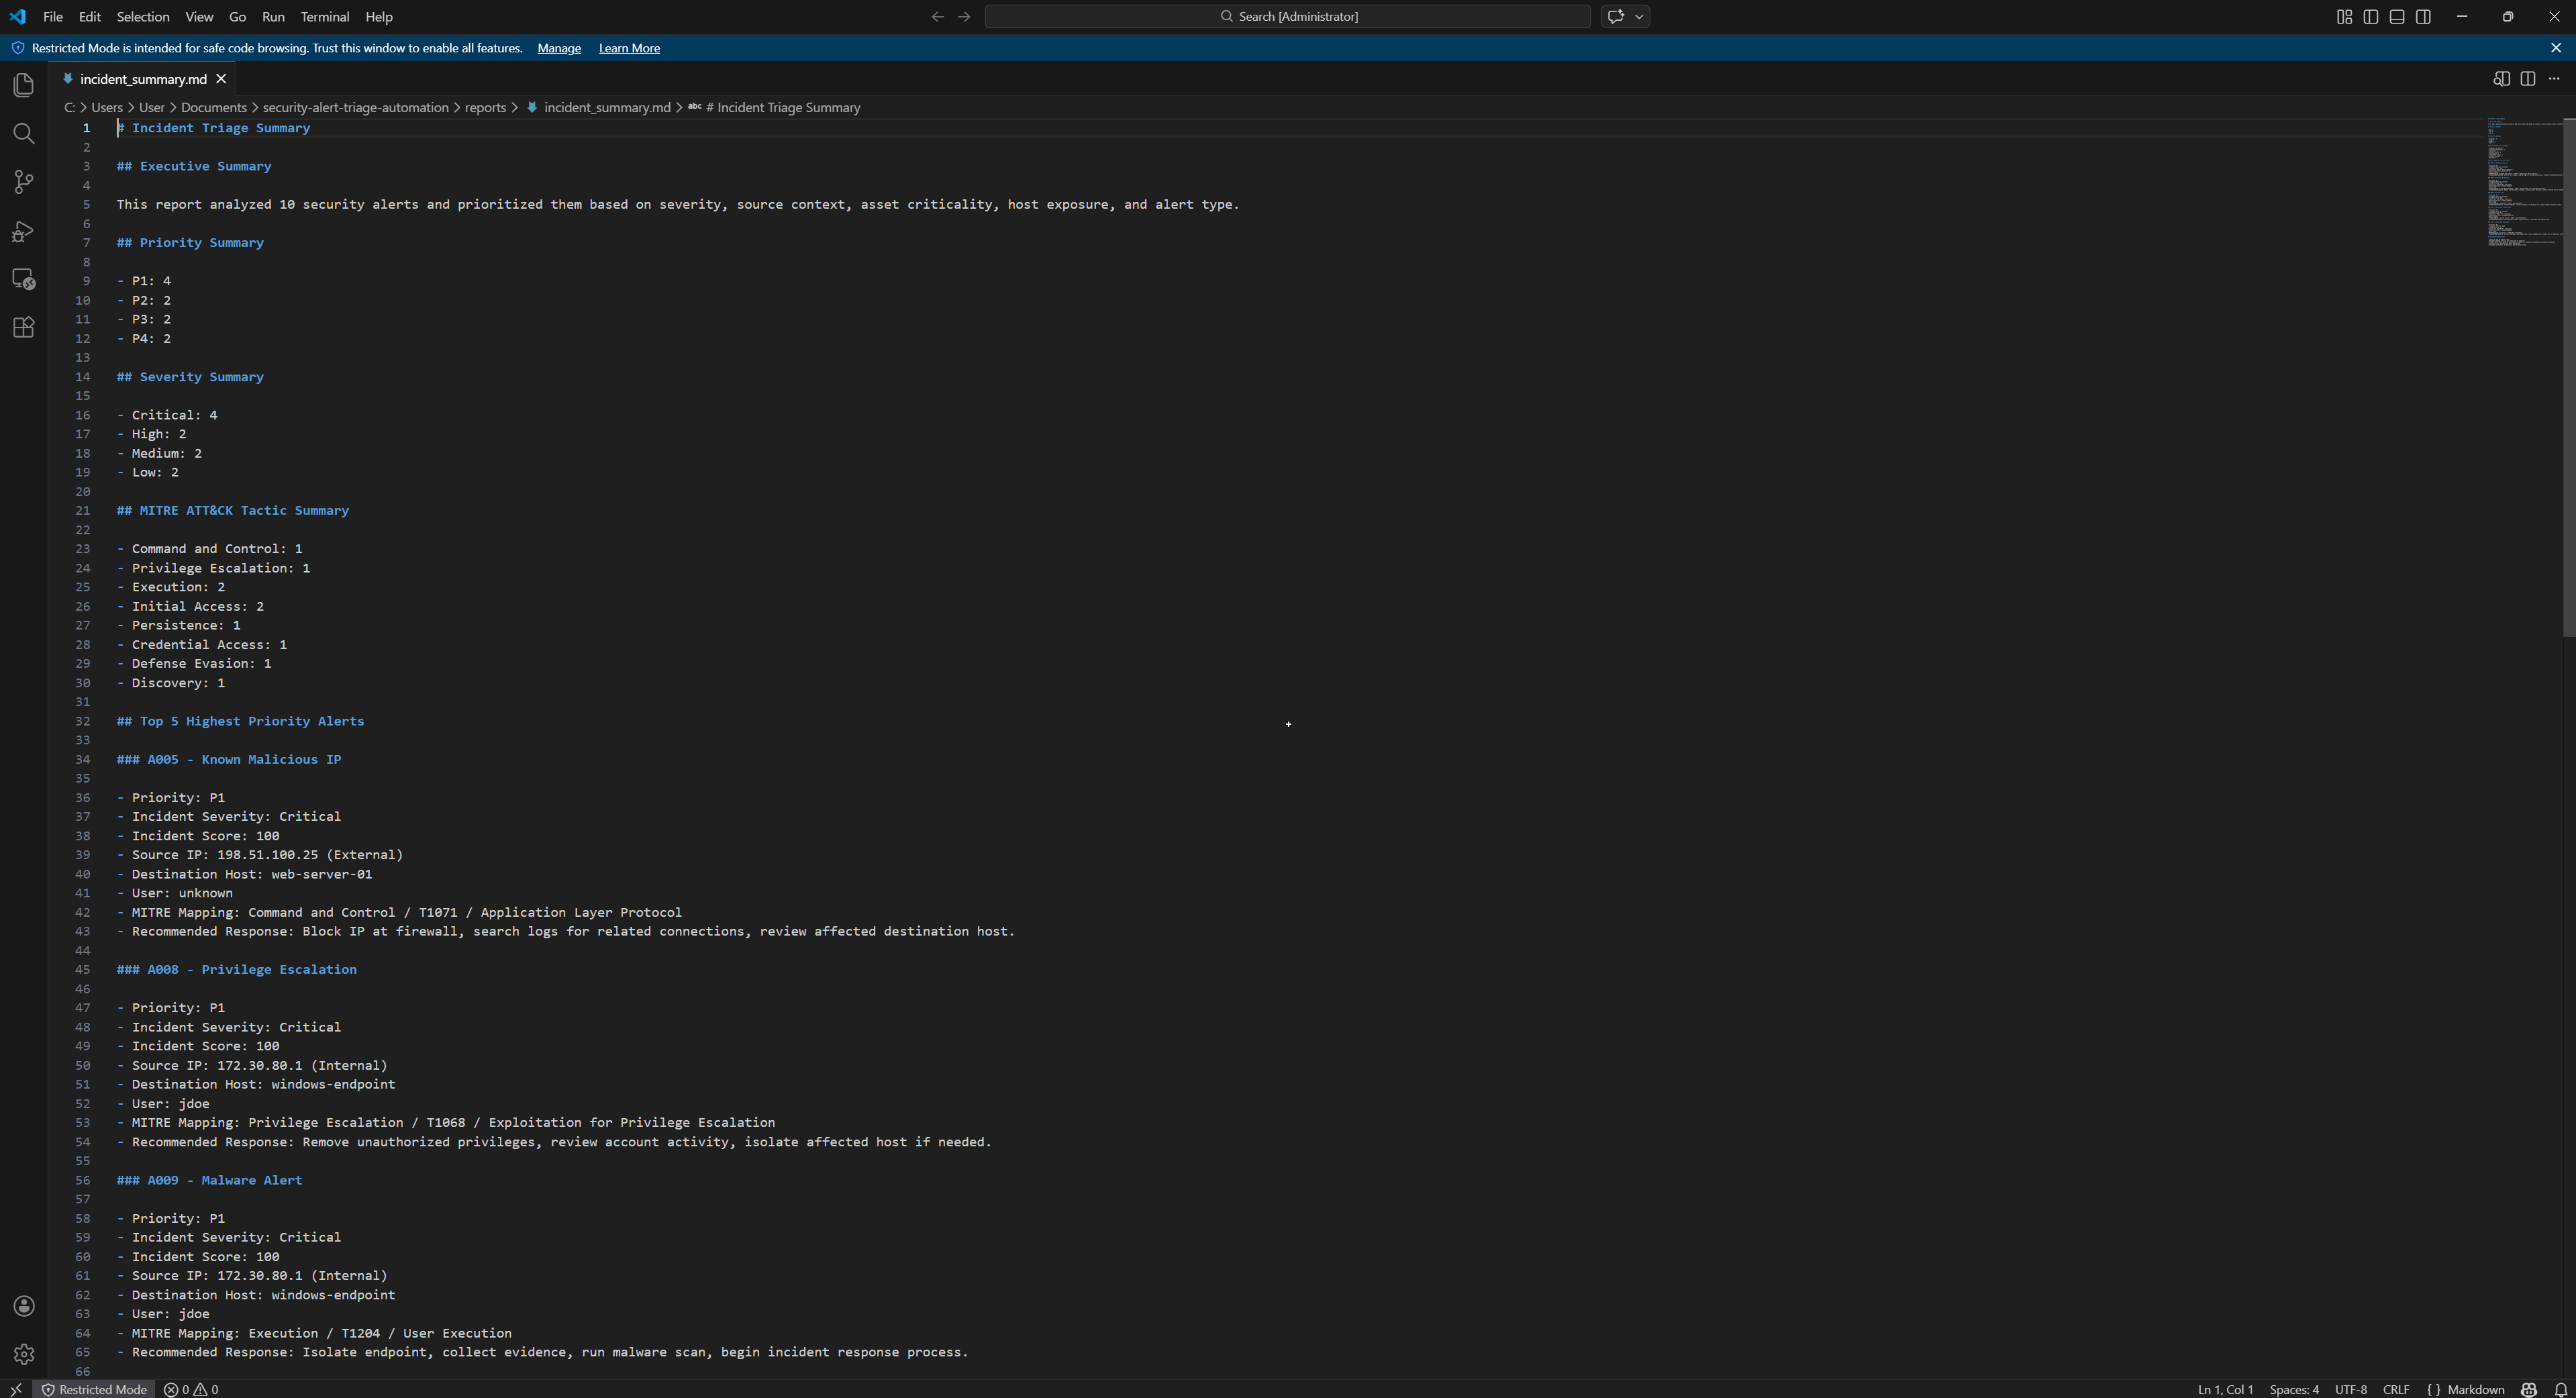Click the shield icon in the Restricted Mode banner
The image size is (2576, 1398).
pos(18,48)
